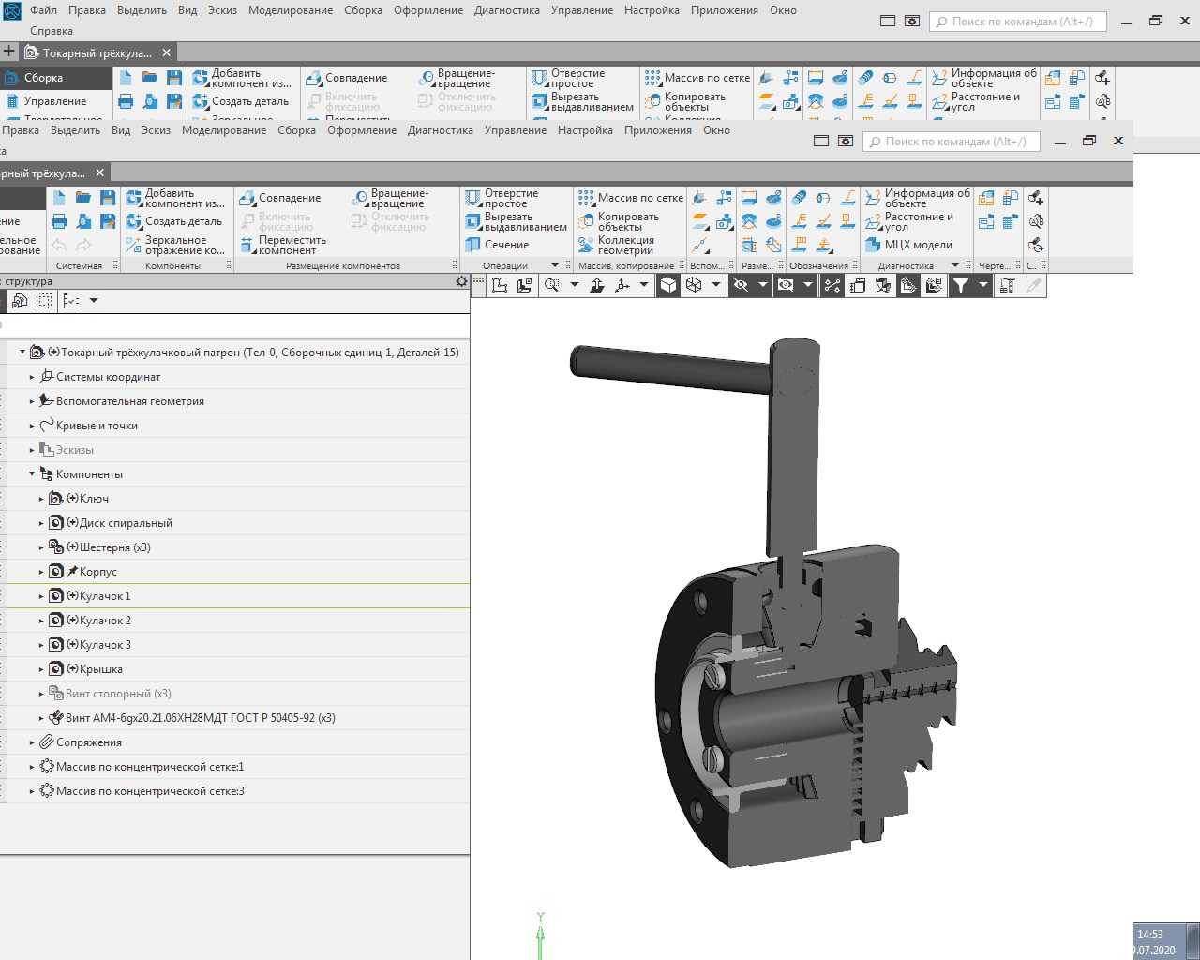This screenshot has height=960, width=1200.
Task: Click the Сечение command
Action: (x=498, y=245)
